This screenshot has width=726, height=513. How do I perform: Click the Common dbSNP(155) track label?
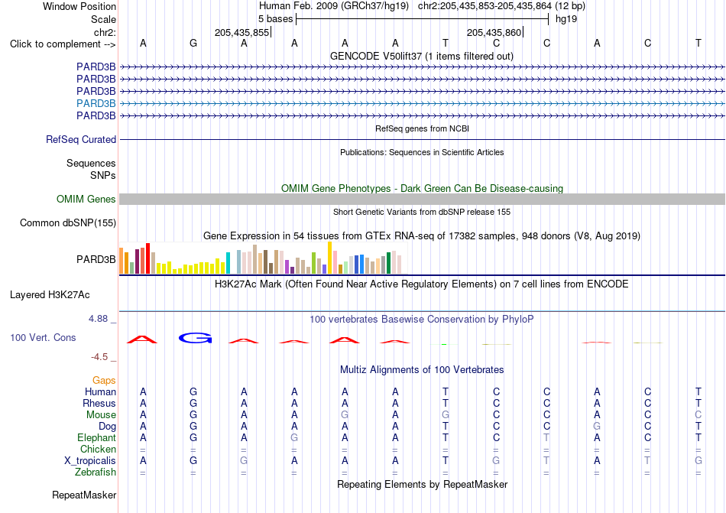[68, 222]
